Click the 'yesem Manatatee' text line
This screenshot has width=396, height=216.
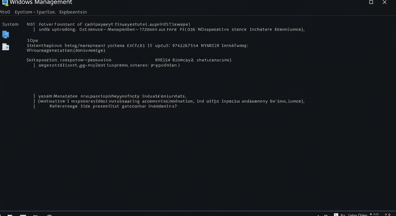point(112,96)
